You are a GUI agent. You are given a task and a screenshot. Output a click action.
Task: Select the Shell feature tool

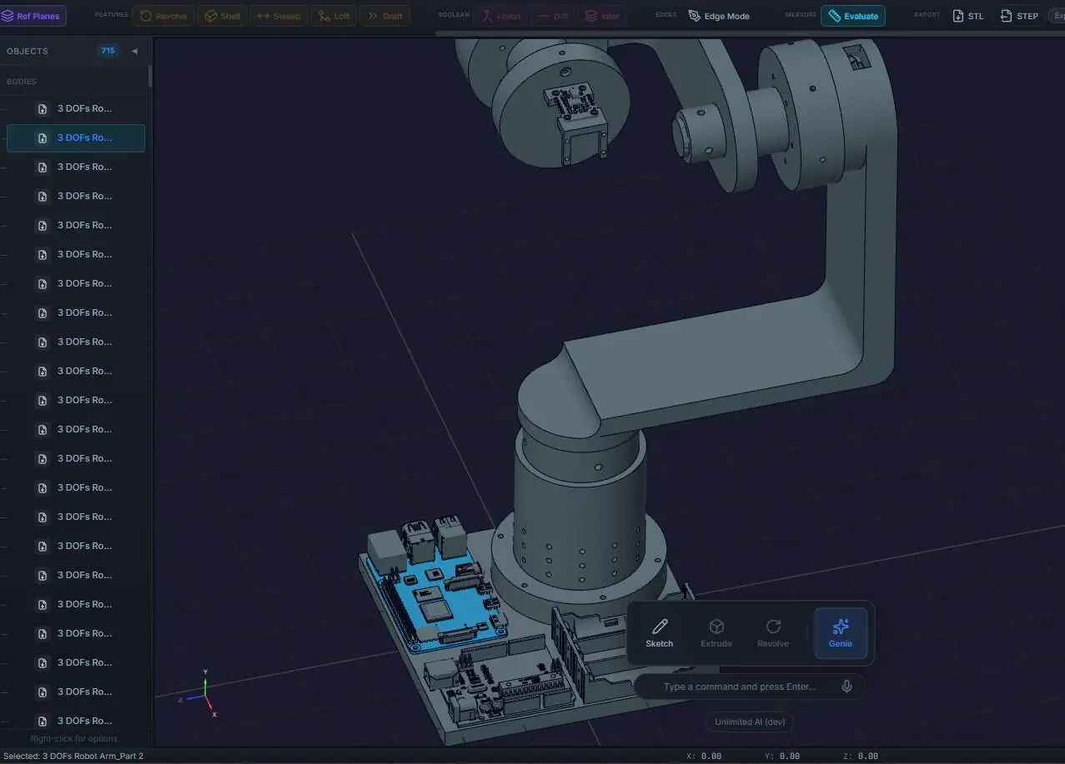[x=223, y=16]
